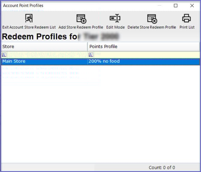Click the Delete Store Redeem Profile icon
Image resolution: width=201 pixels, height=172 pixels.
pyautogui.click(x=152, y=19)
